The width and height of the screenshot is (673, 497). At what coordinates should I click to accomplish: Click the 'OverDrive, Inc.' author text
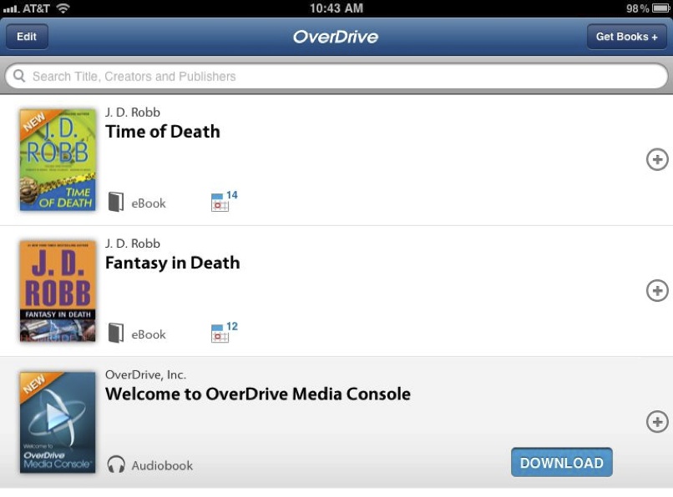coord(146,374)
